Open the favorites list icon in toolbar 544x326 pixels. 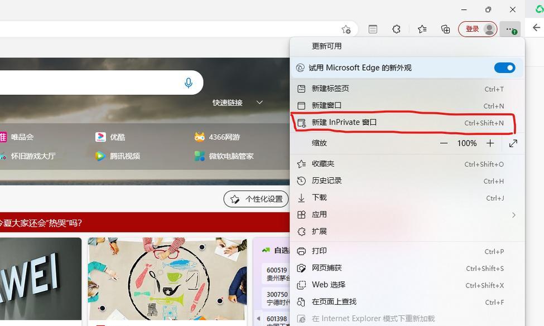422,29
